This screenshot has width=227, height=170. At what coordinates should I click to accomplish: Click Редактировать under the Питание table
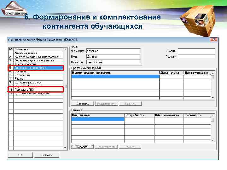point(106,147)
